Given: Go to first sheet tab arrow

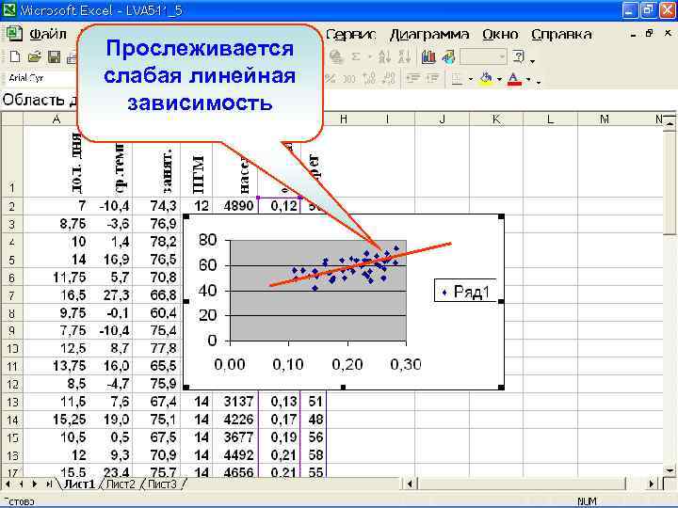Looking at the screenshot, I should [8, 484].
